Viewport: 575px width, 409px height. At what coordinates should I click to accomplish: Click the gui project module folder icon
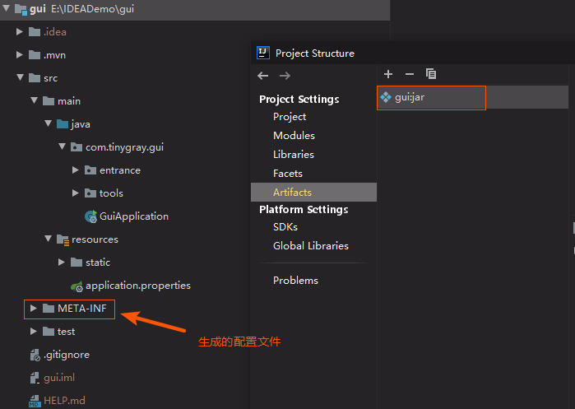point(21,9)
